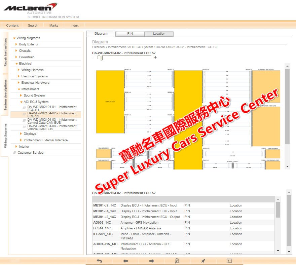Expand the Sound System node
Image resolution: width=296 pixels, height=265 pixels.
point(21,96)
